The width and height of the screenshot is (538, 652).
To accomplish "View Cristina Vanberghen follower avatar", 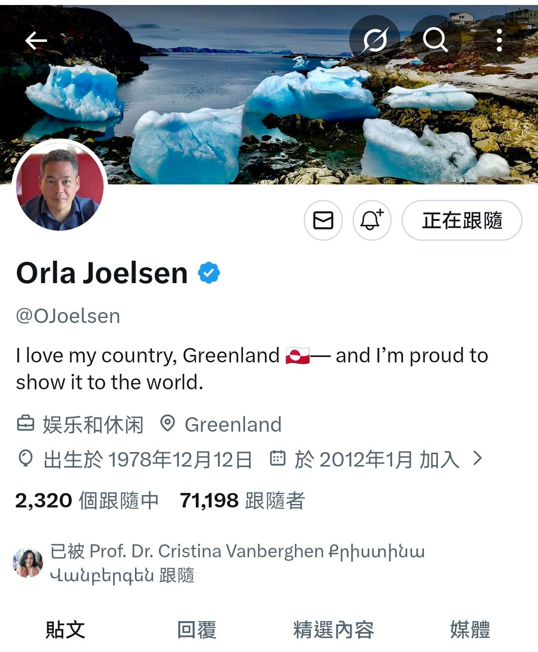I will (x=27, y=563).
